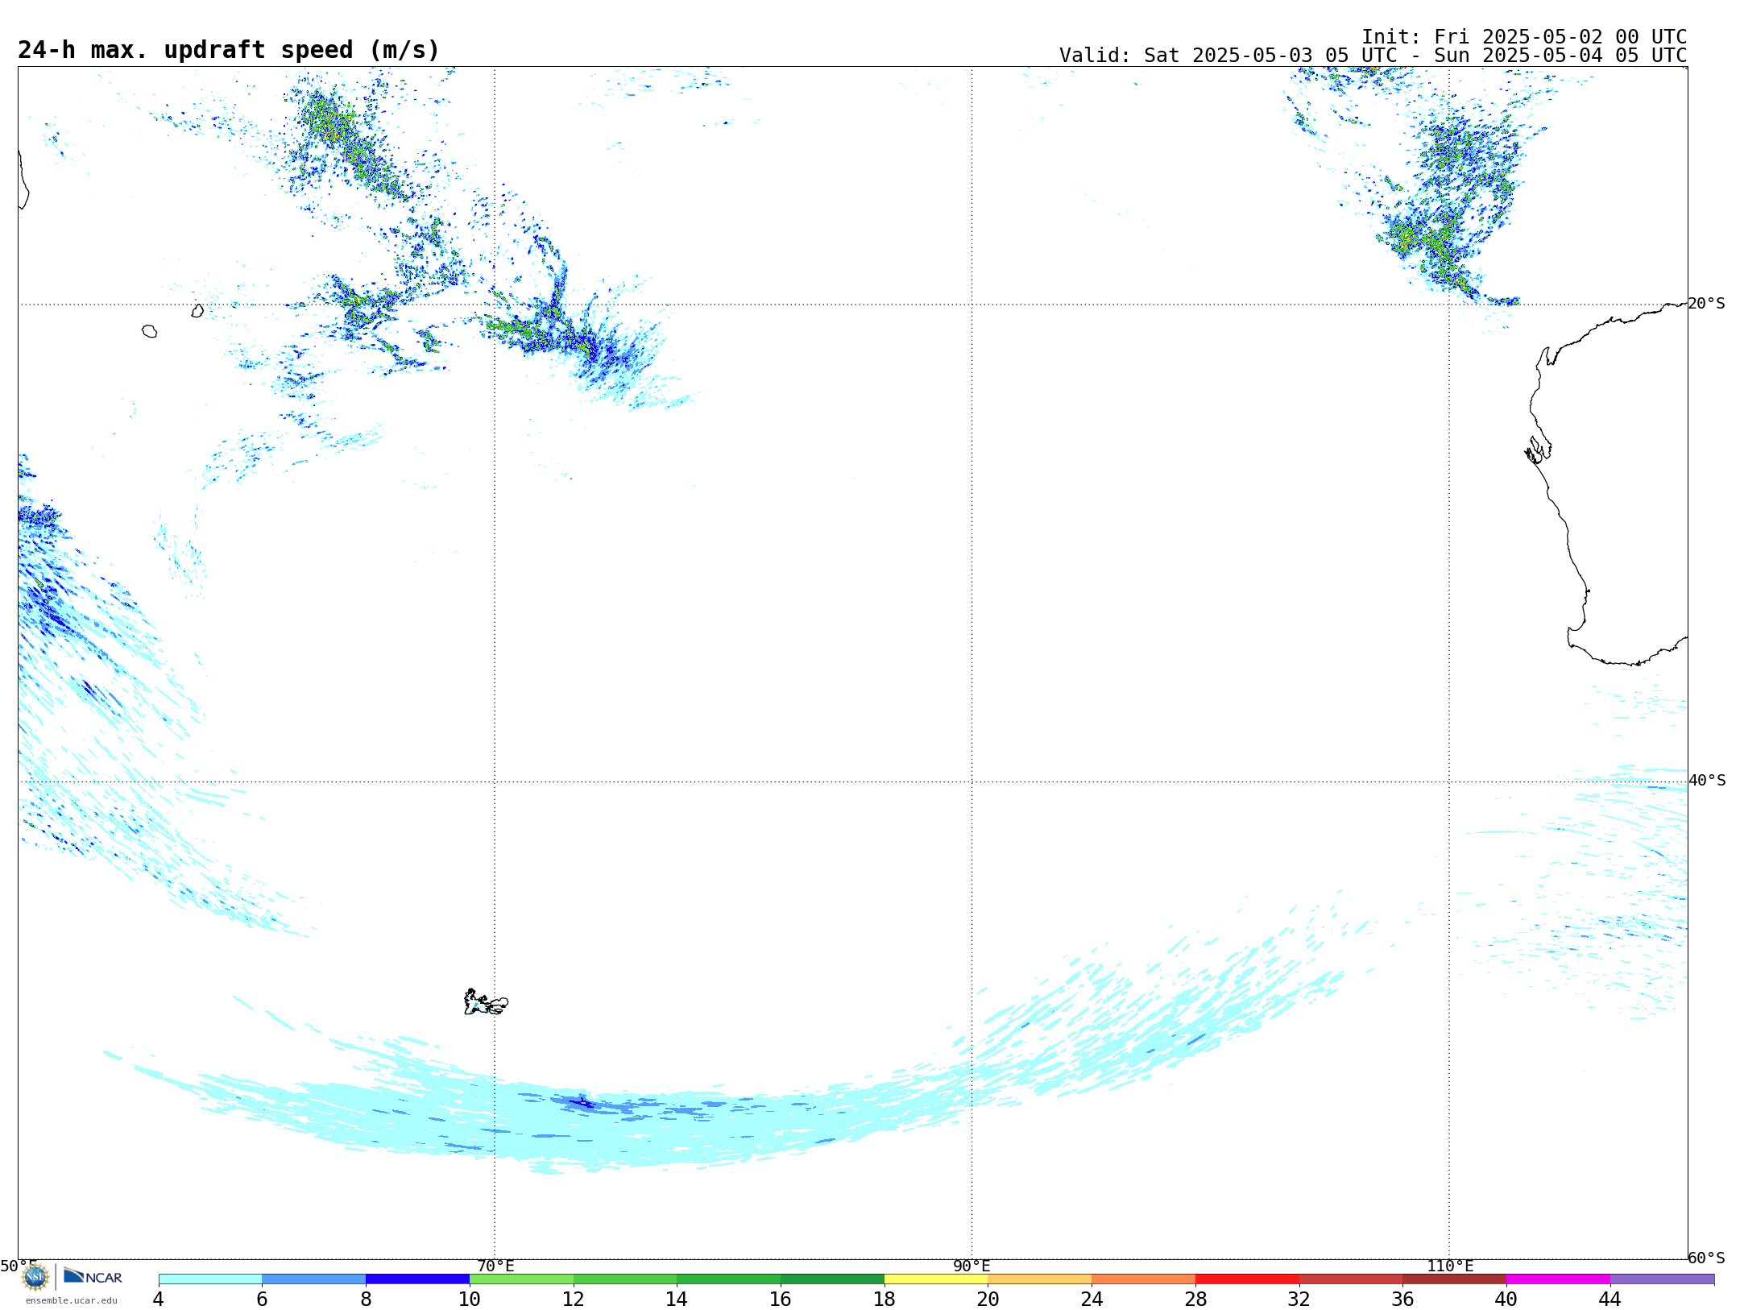Click the colorbar tick label '18'
The width and height of the screenshot is (1740, 1310).
884,1300
